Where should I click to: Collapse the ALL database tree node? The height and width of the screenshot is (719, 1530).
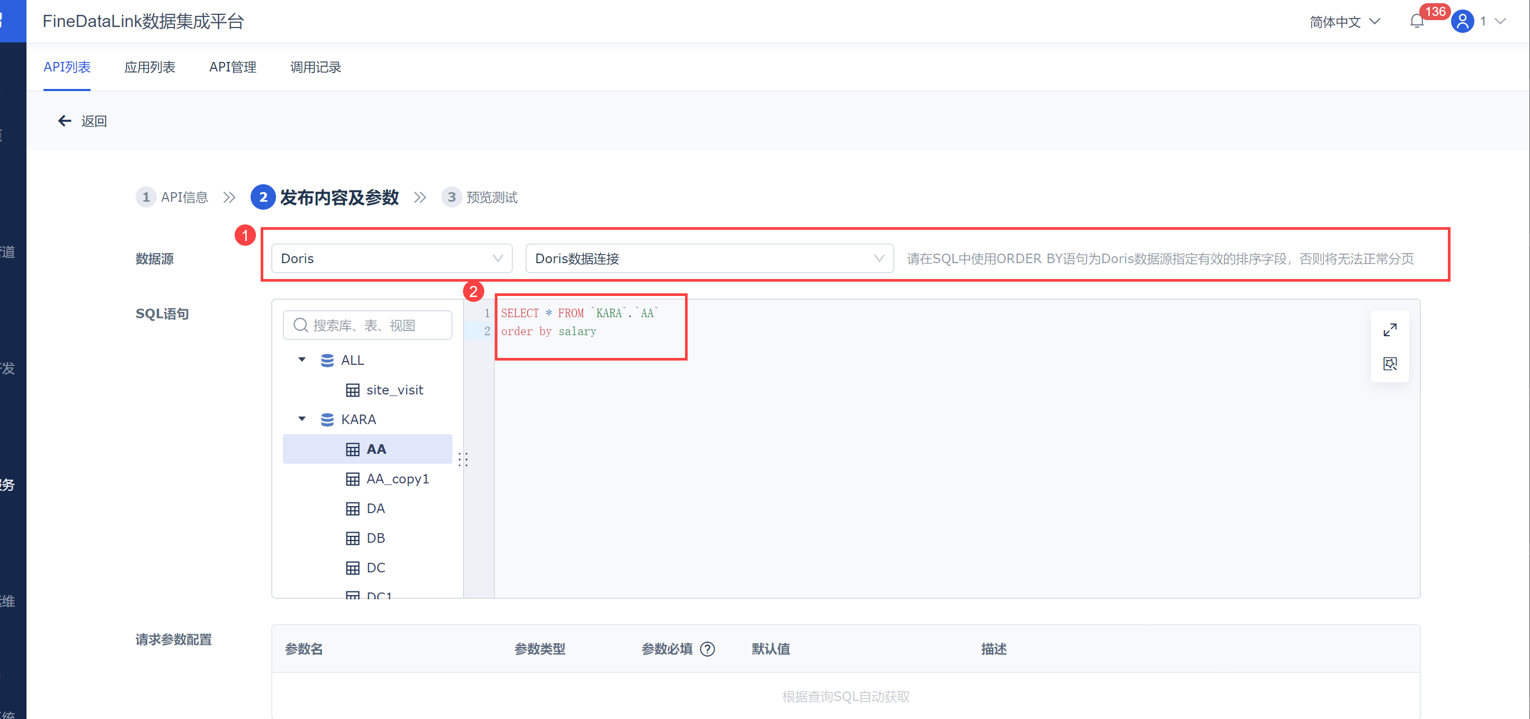(302, 360)
